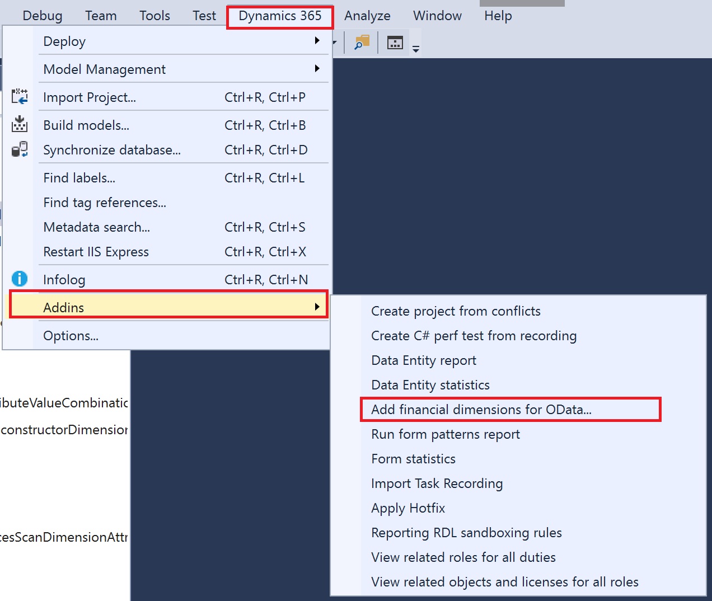Select Add financial dimensions for OData
Image resolution: width=712 pixels, height=601 pixels.
[481, 409]
